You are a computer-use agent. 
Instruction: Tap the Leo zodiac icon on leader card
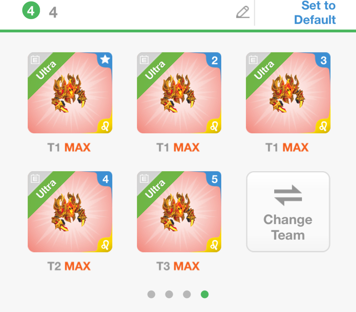pyautogui.click(x=105, y=126)
